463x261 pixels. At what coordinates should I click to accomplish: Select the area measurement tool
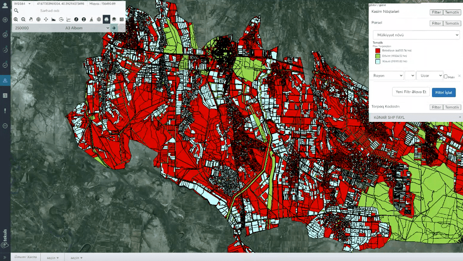(54, 19)
